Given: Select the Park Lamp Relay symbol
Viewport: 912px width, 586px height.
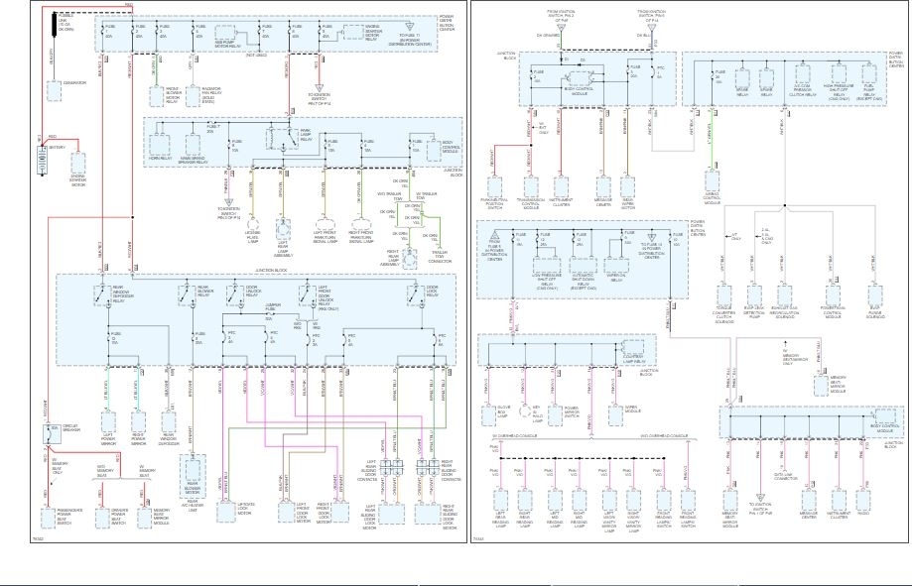Looking at the screenshot, I should 282,140.
